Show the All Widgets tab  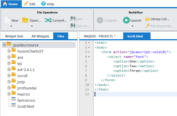coord(40,36)
